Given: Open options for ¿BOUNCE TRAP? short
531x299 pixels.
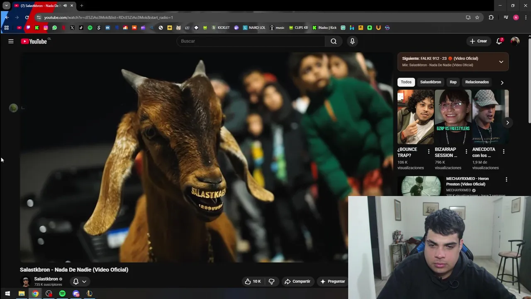Looking at the screenshot, I should 429,152.
